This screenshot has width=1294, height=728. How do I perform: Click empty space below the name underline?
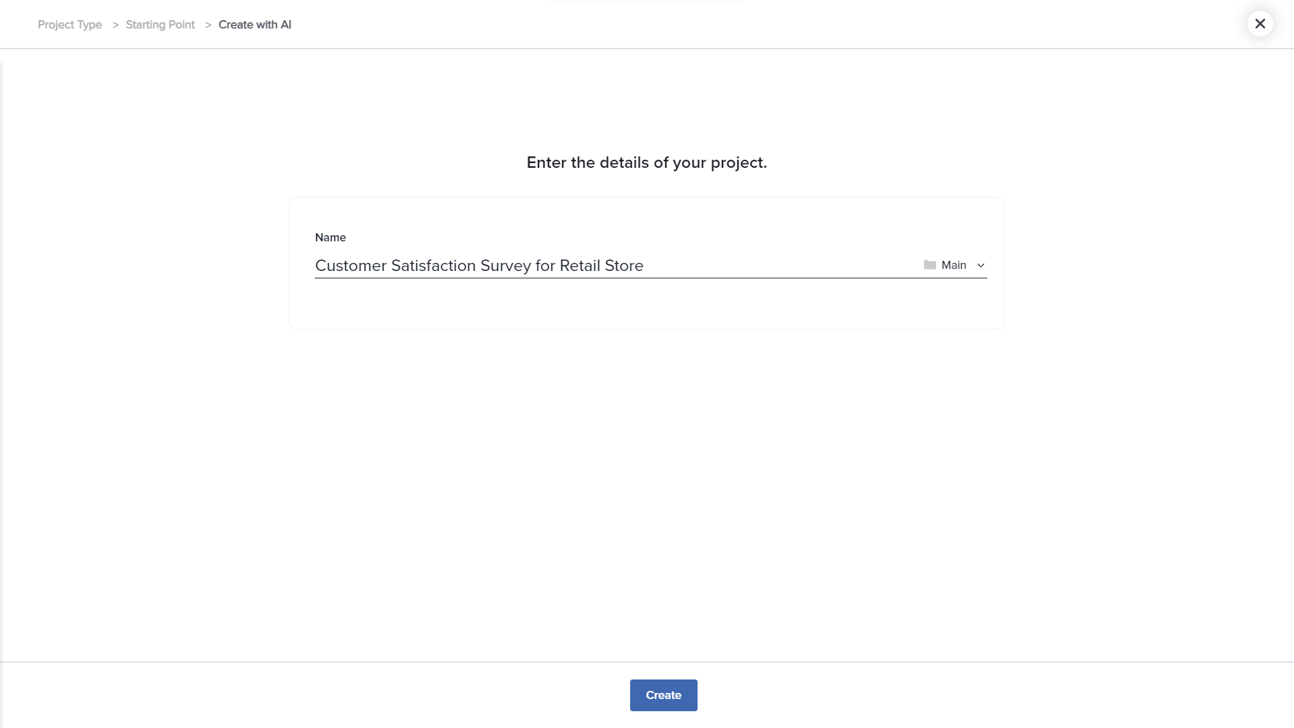pos(647,303)
